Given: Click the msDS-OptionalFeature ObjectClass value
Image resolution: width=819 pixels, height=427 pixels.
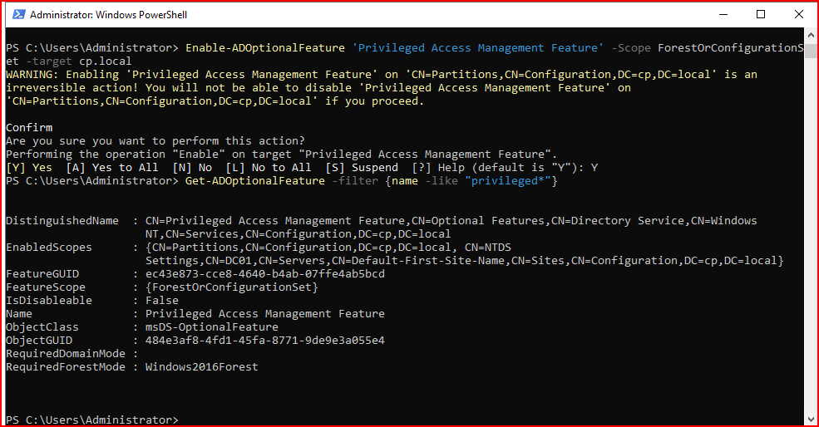Looking at the screenshot, I should [211, 327].
